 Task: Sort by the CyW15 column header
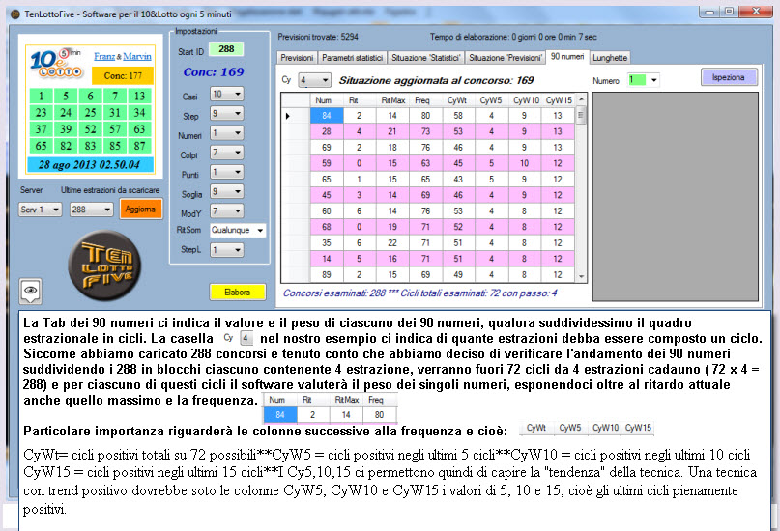click(558, 100)
